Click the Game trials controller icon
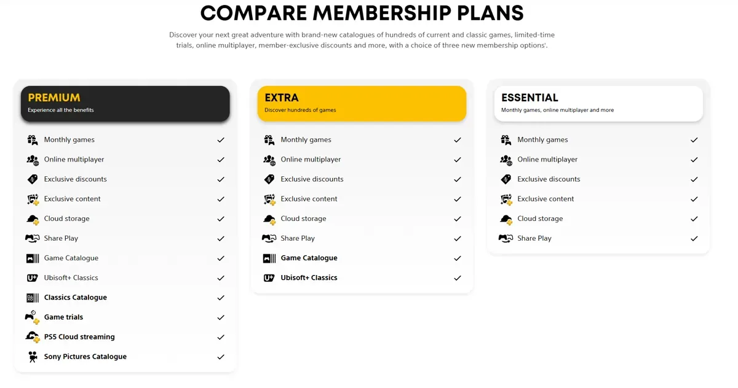The height and width of the screenshot is (388, 738). coord(33,317)
